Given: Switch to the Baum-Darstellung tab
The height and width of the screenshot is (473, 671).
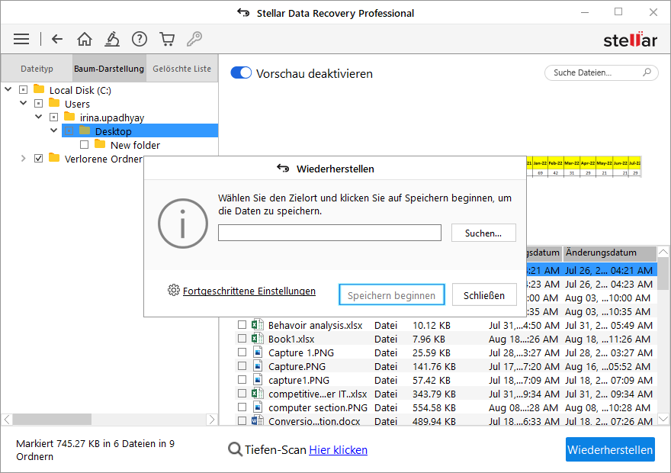Looking at the screenshot, I should click(x=109, y=69).
